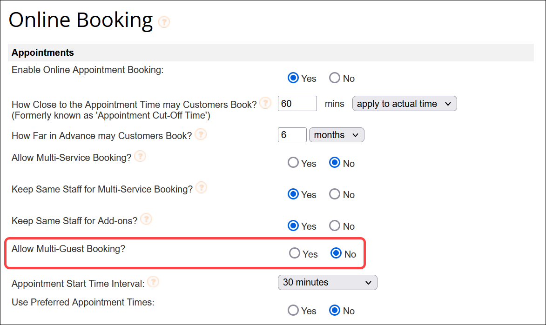Choose No for Keep Same Staff Multi-Service Booking

(x=335, y=194)
